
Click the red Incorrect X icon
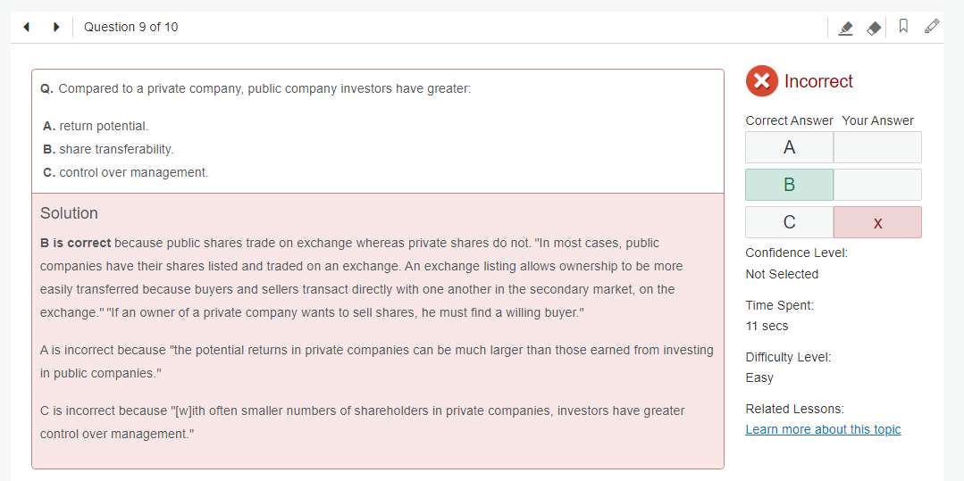pyautogui.click(x=762, y=81)
